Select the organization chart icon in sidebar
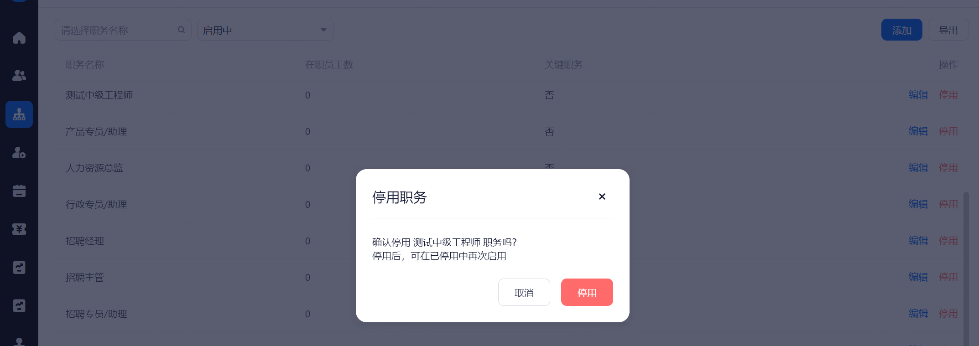 (x=19, y=114)
